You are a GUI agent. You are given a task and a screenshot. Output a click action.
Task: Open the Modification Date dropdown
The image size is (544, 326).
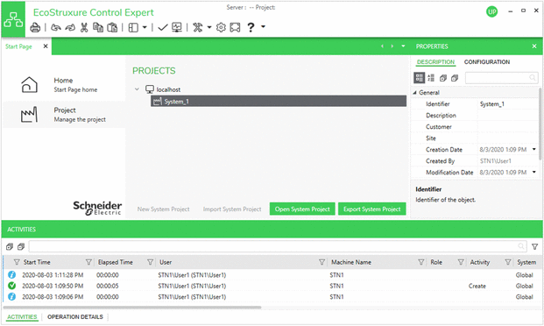coord(534,172)
